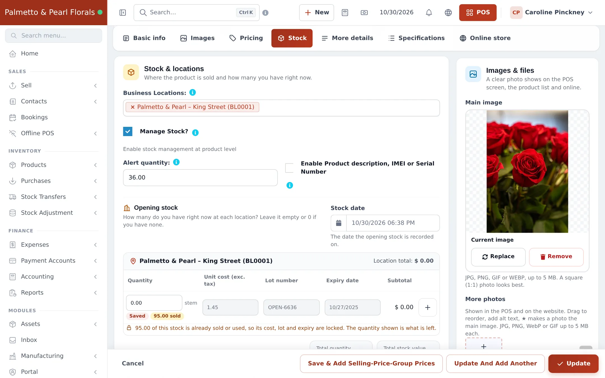Viewport: 605px width, 378px height.
Task: Click the cash register icon beside date
Action: 364,13
